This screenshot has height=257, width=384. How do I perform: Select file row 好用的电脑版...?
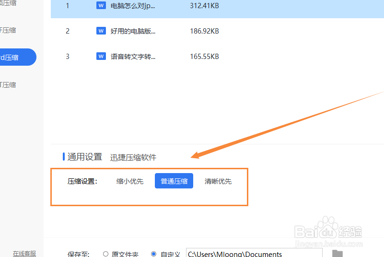point(217,31)
